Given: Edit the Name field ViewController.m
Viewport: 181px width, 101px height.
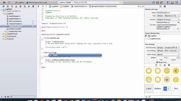Looking at the screenshot, I should click(x=168, y=13).
